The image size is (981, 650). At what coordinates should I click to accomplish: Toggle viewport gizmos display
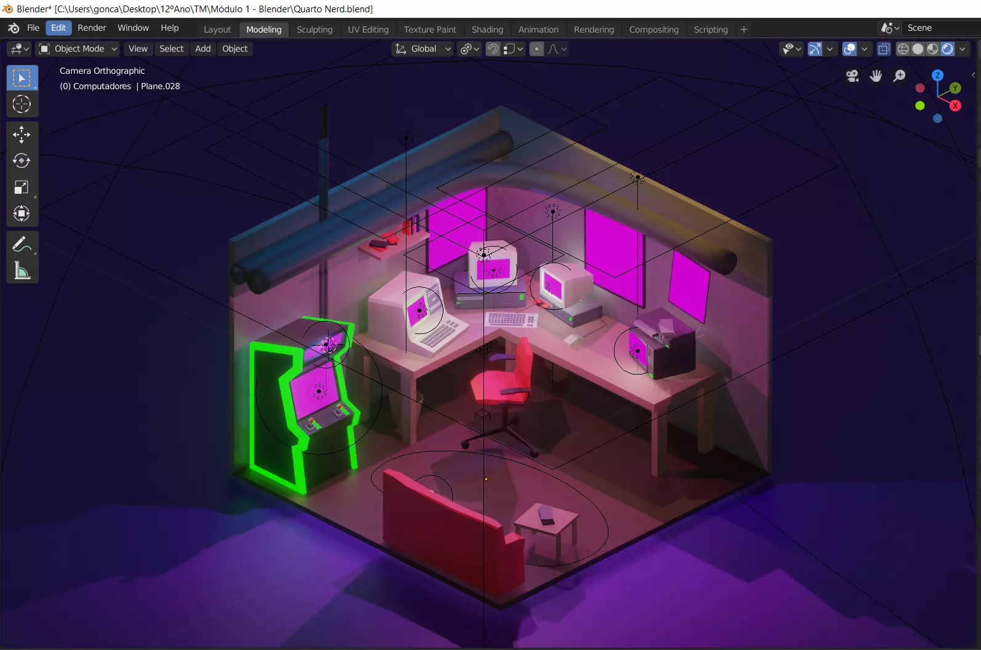[815, 49]
